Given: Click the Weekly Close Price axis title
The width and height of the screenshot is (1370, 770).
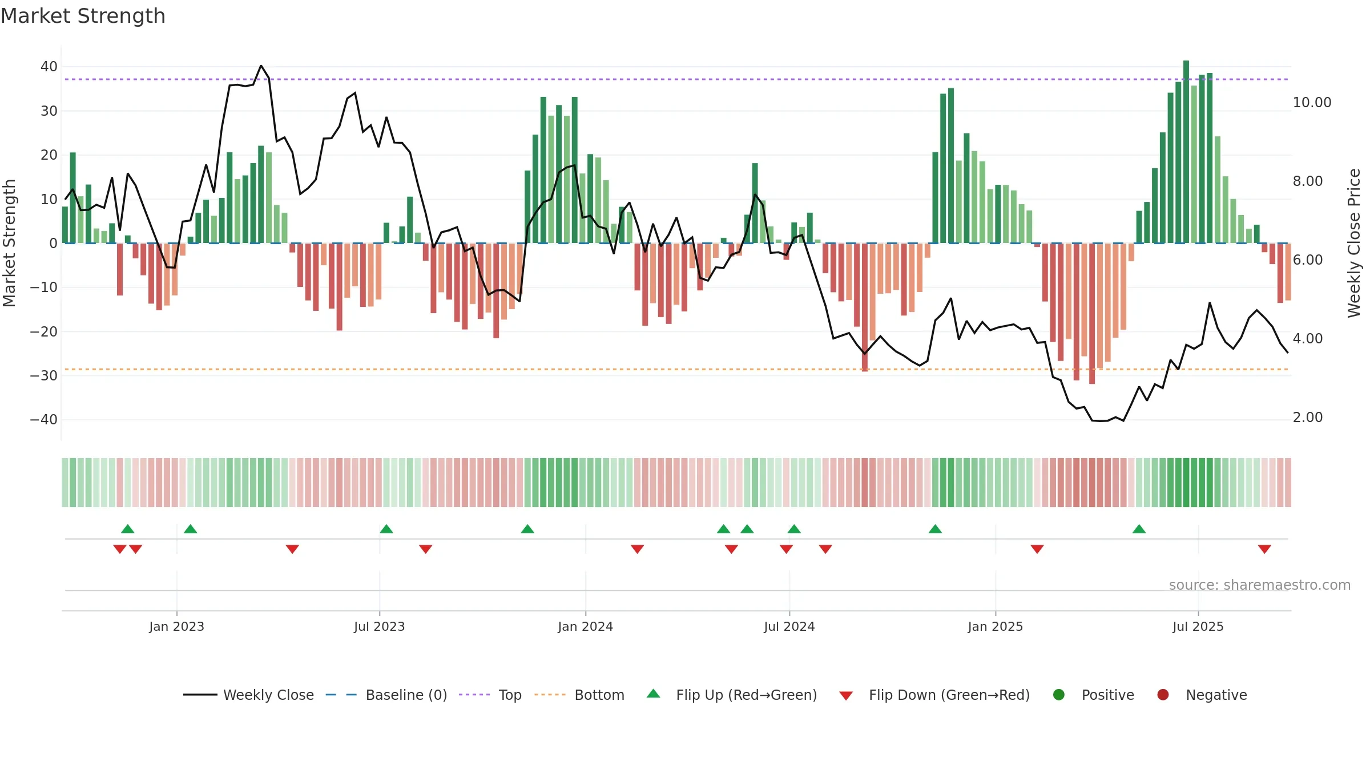Looking at the screenshot, I should tap(1354, 243).
